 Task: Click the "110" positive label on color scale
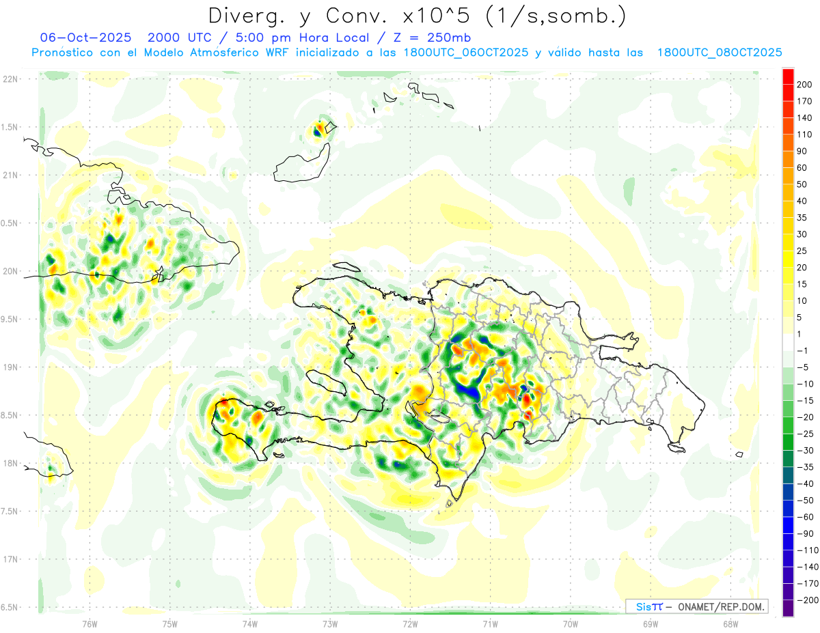point(804,134)
